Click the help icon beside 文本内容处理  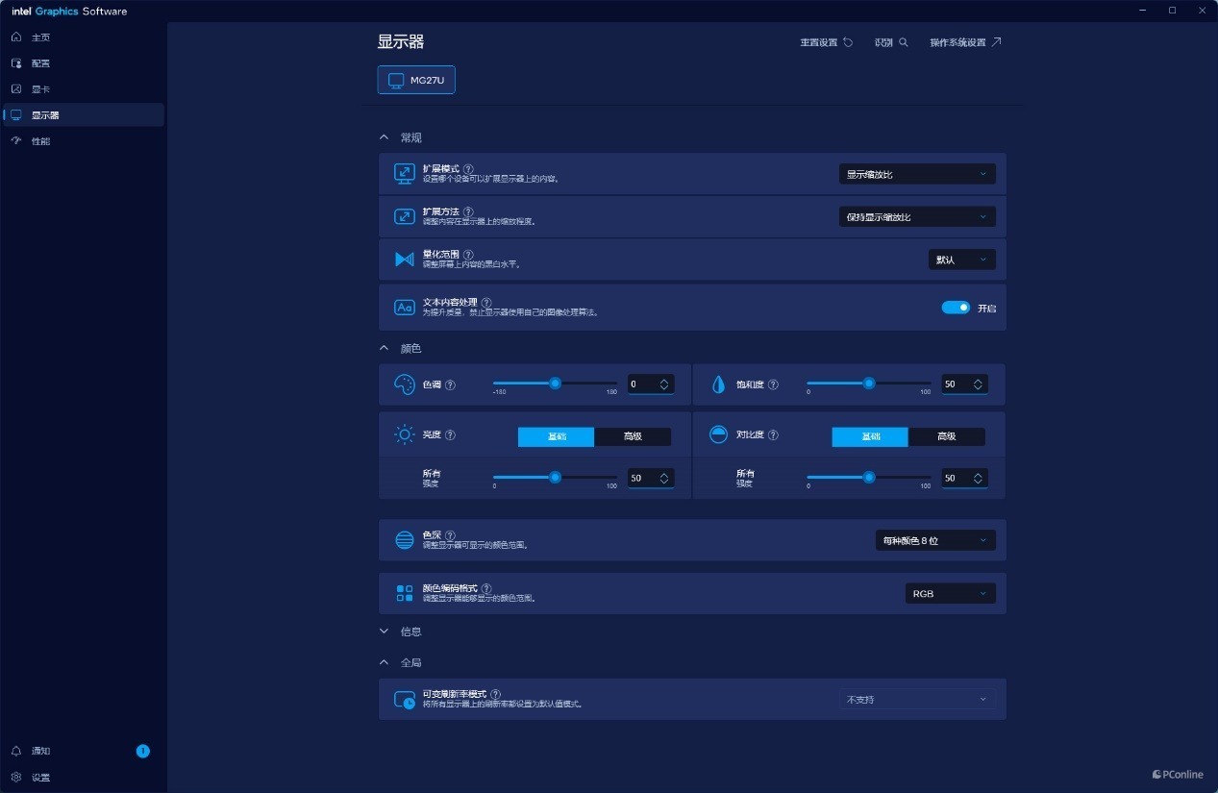pyautogui.click(x=486, y=302)
